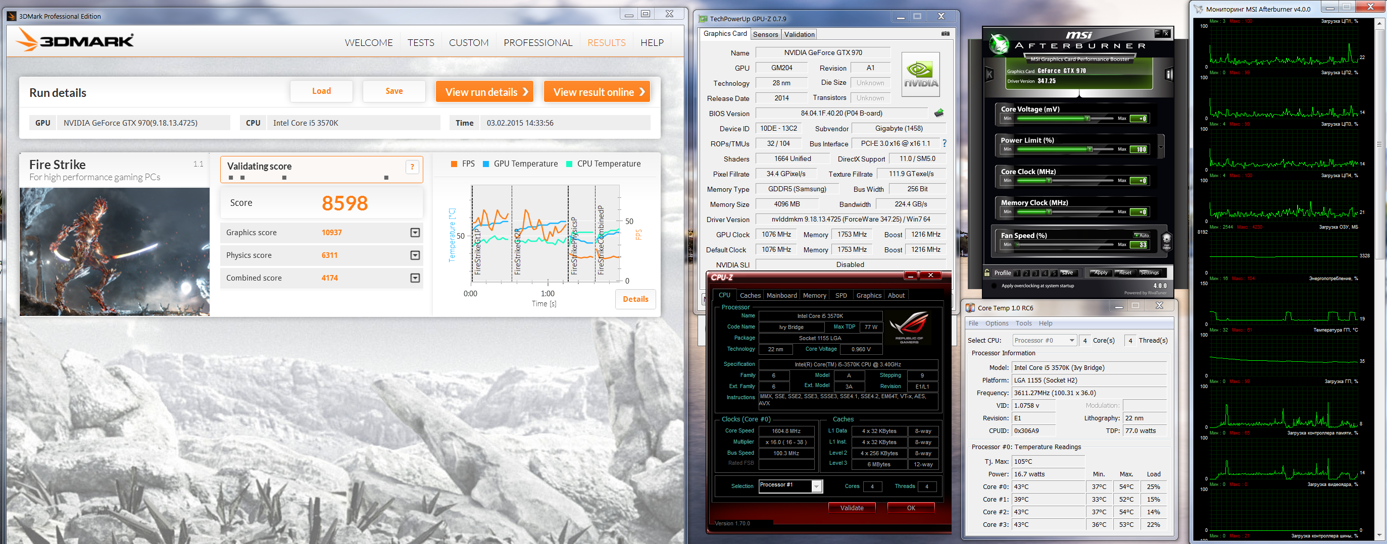Click the OK button in CPU-Z
Viewport: 1387px width, 544px height.
(911, 508)
